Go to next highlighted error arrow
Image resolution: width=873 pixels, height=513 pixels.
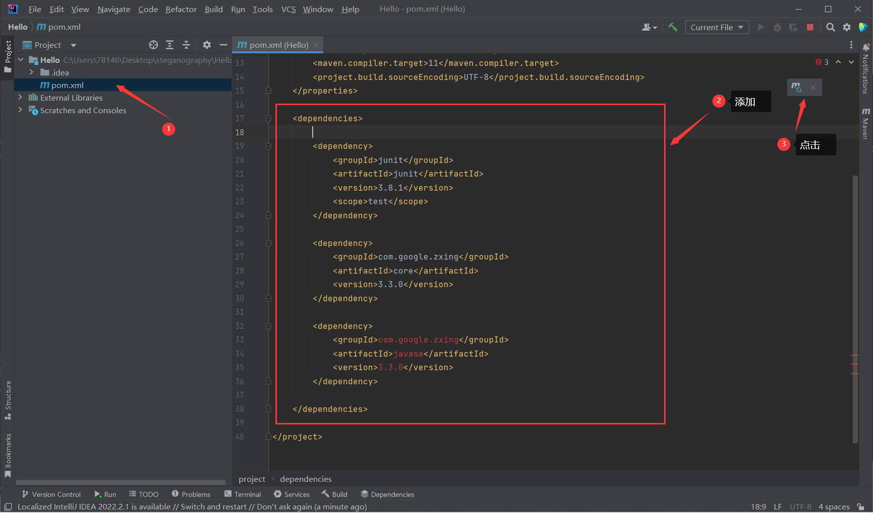point(851,62)
